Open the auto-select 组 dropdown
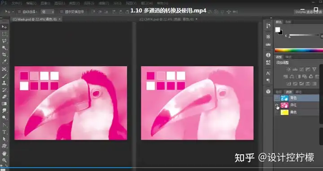Viewport: 323px width, 171px height. click(48, 12)
